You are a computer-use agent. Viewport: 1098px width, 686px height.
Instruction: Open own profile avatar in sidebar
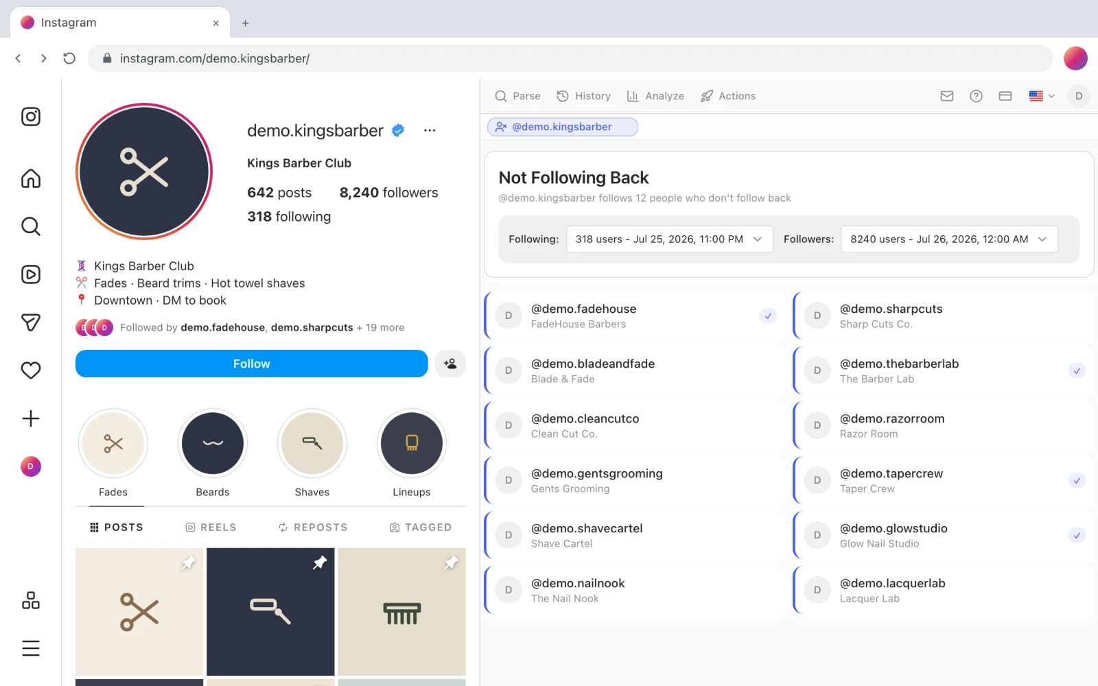click(31, 466)
